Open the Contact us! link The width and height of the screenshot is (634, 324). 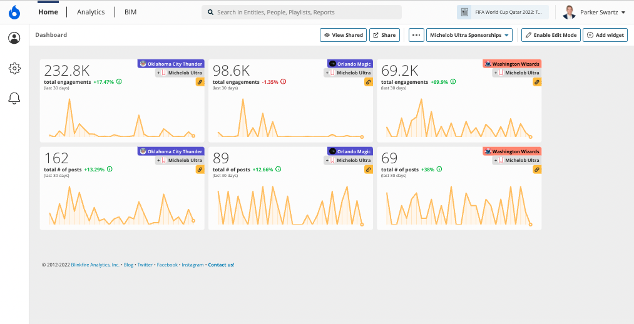coord(221,265)
